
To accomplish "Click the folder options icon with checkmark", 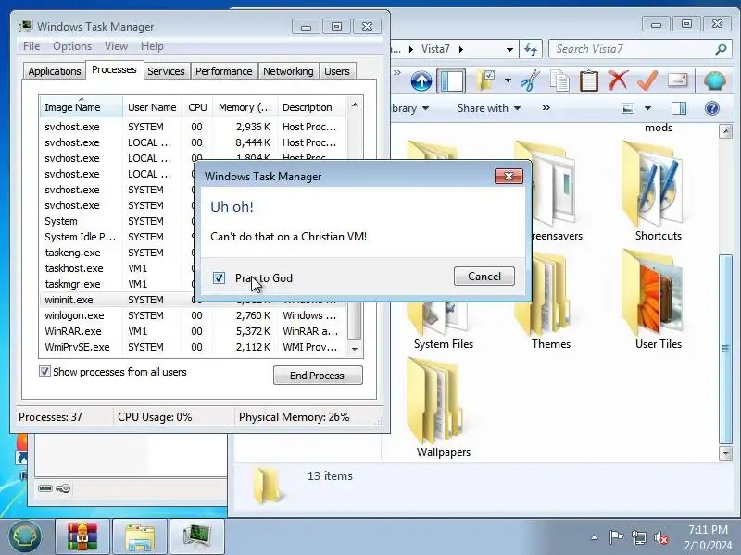I will pos(485,80).
